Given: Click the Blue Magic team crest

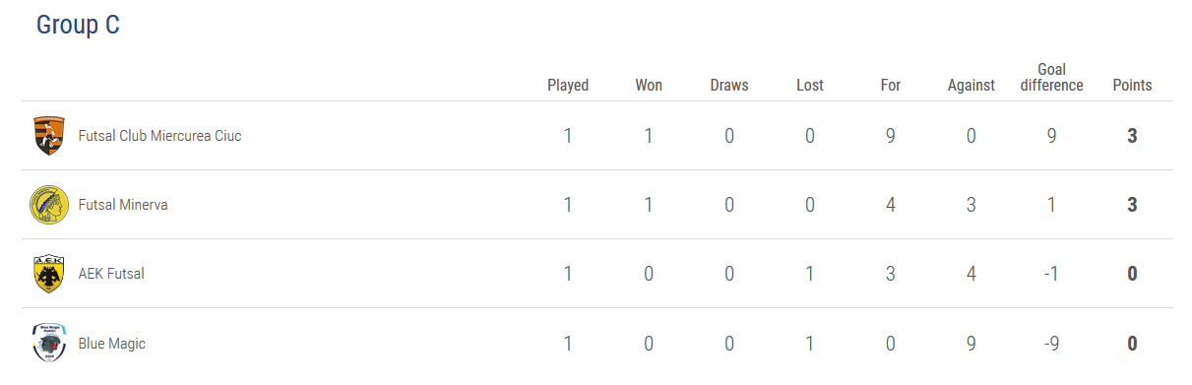Looking at the screenshot, I should 48,343.
